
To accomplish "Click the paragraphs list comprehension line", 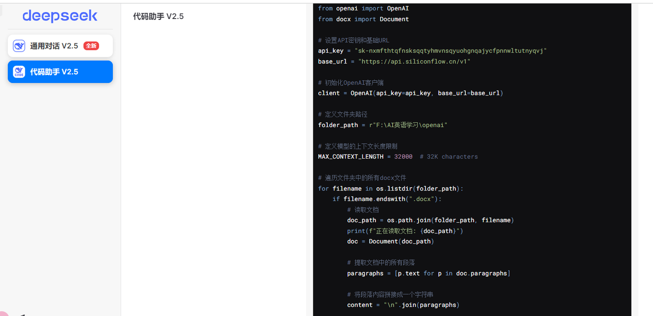I will [x=429, y=273].
